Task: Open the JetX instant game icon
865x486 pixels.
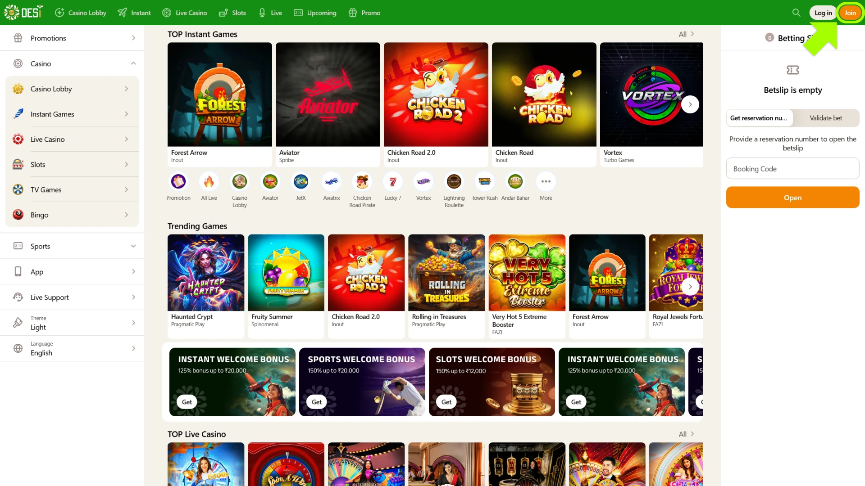Action: [300, 182]
